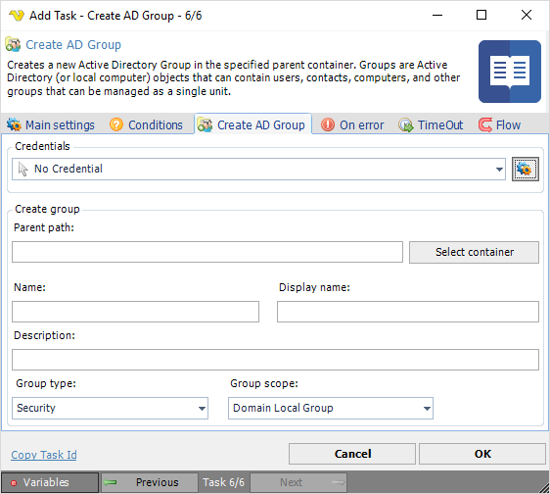
Task: Focus the Parent path input field
Action: tap(207, 252)
